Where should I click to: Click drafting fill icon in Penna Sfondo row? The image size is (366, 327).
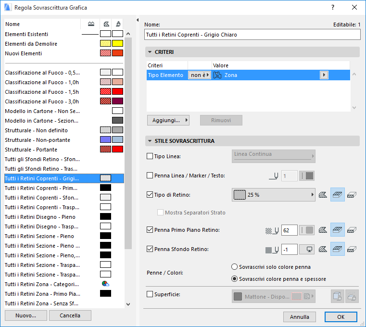(x=323, y=249)
